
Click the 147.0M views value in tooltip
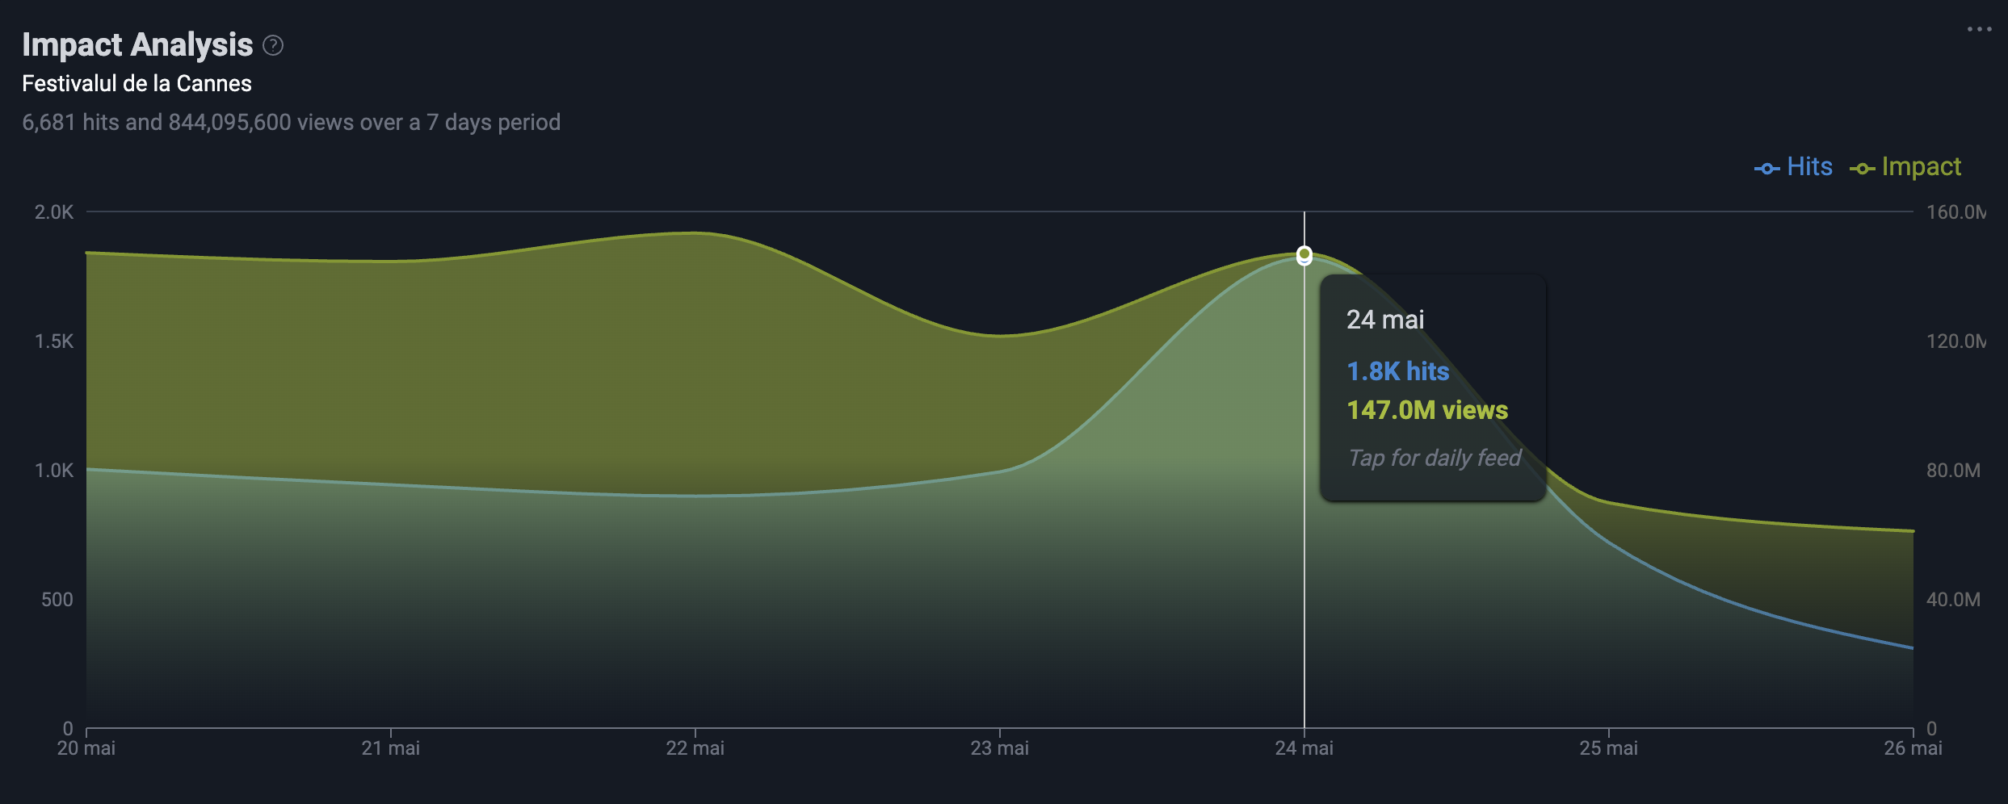[x=1427, y=410]
